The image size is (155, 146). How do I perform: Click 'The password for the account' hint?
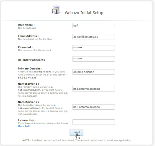34,50
